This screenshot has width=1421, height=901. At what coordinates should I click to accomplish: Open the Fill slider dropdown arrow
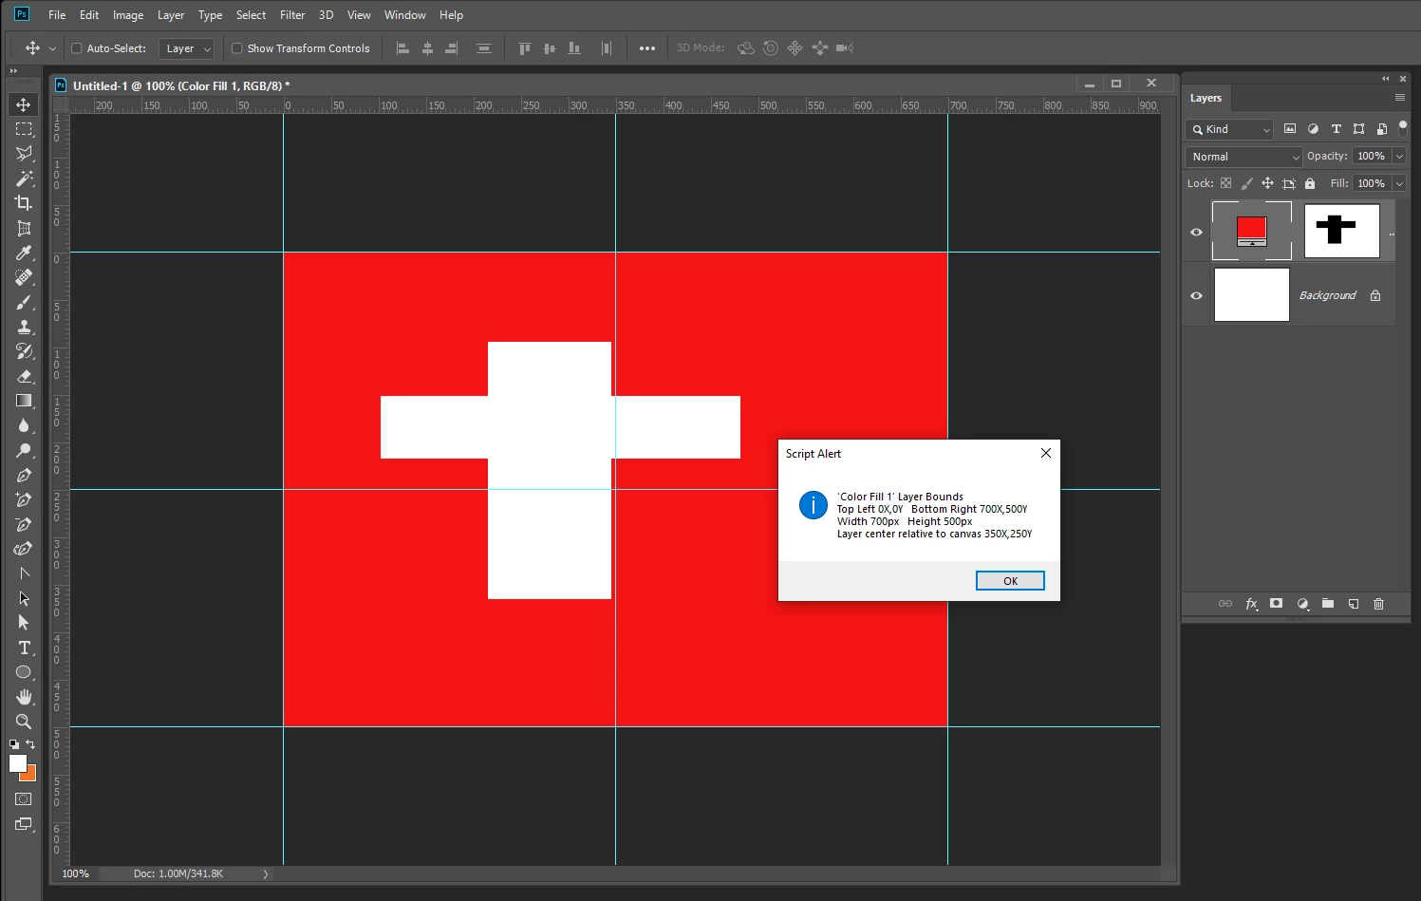click(x=1399, y=183)
